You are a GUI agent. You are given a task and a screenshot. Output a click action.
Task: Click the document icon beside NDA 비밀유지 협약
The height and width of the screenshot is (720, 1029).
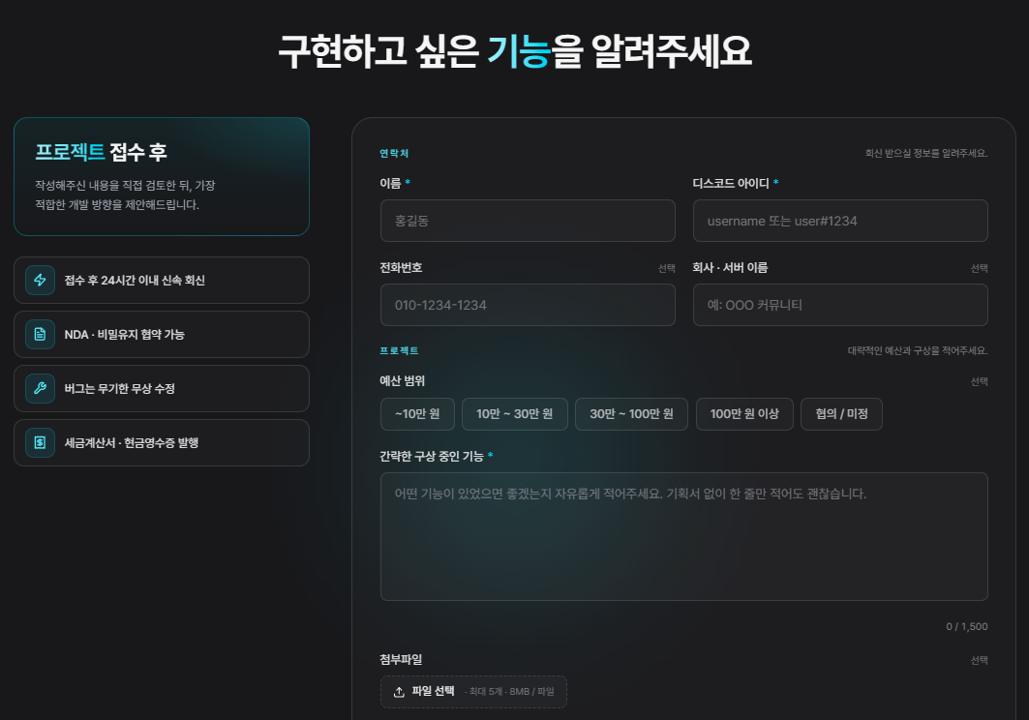[40, 334]
